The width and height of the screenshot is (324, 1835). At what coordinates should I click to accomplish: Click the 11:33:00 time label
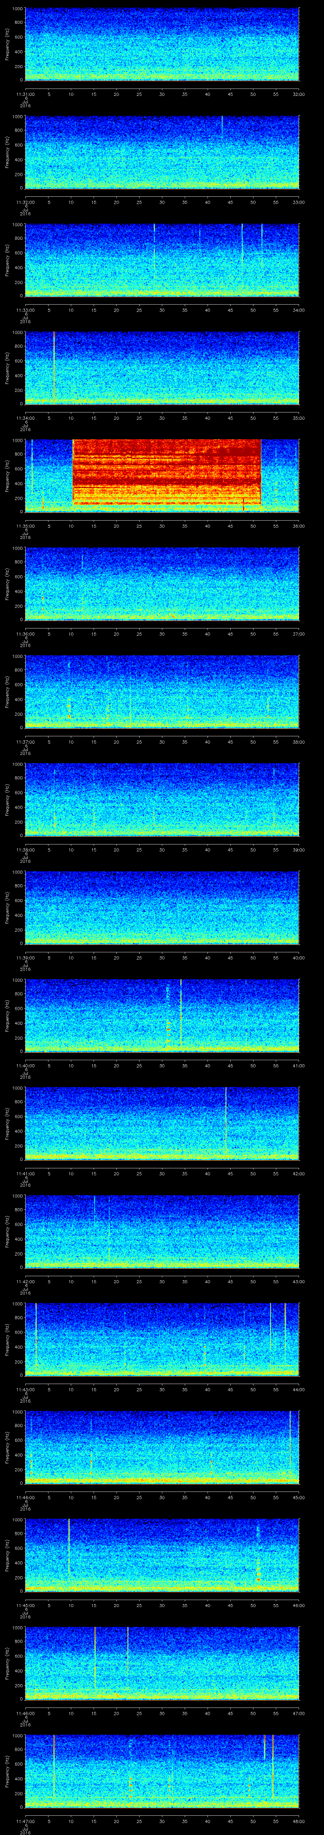25,310
